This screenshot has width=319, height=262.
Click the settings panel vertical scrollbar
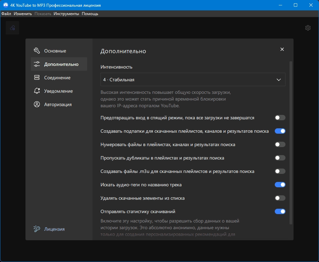pyautogui.click(x=291, y=143)
